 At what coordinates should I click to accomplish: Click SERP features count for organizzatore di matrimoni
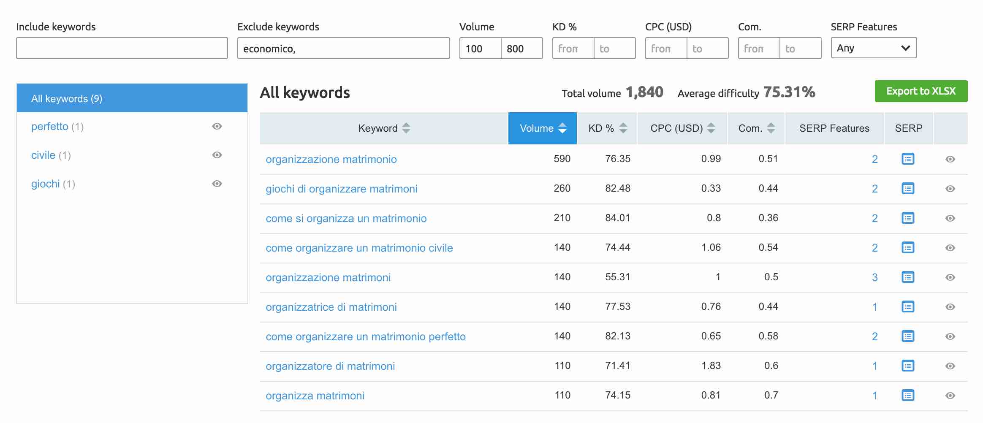[x=874, y=366]
